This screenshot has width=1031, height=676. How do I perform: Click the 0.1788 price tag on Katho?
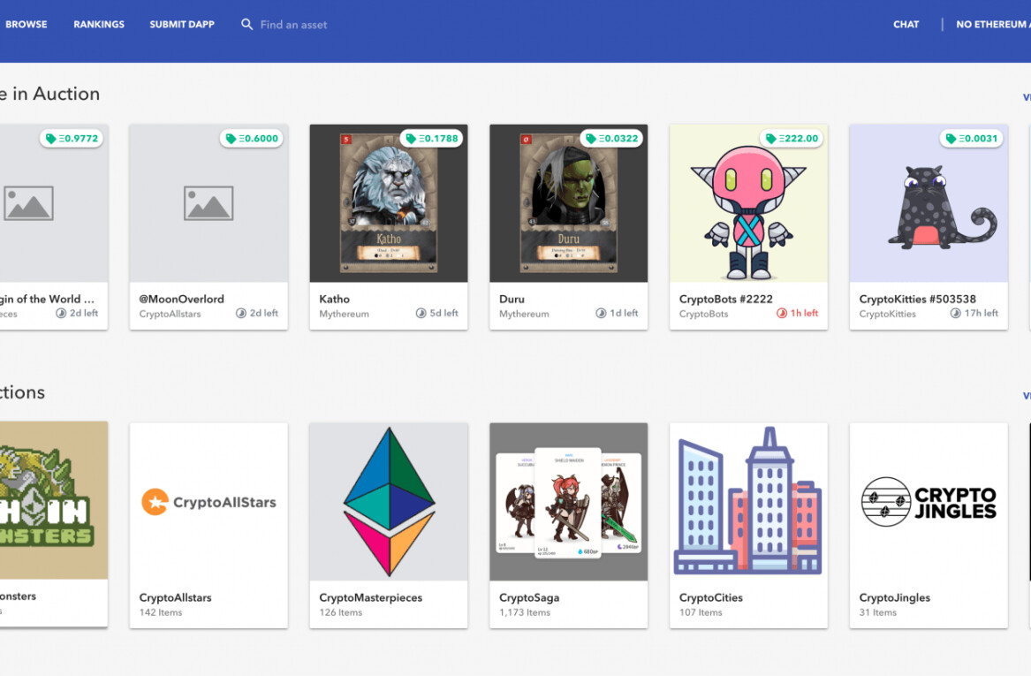coord(433,138)
